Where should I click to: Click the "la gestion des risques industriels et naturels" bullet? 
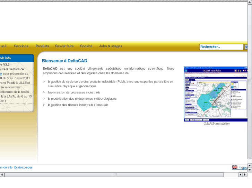coord(78,105)
